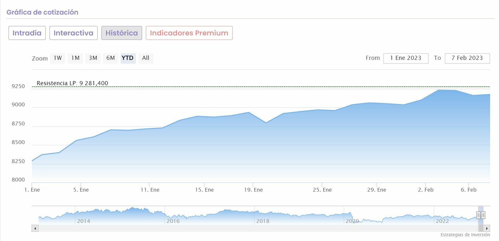Choose the 6M zoom option

pyautogui.click(x=111, y=58)
